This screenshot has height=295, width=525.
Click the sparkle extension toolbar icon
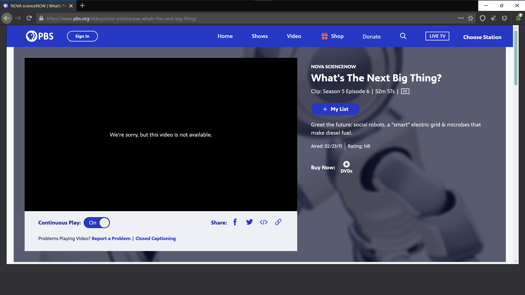tap(494, 18)
